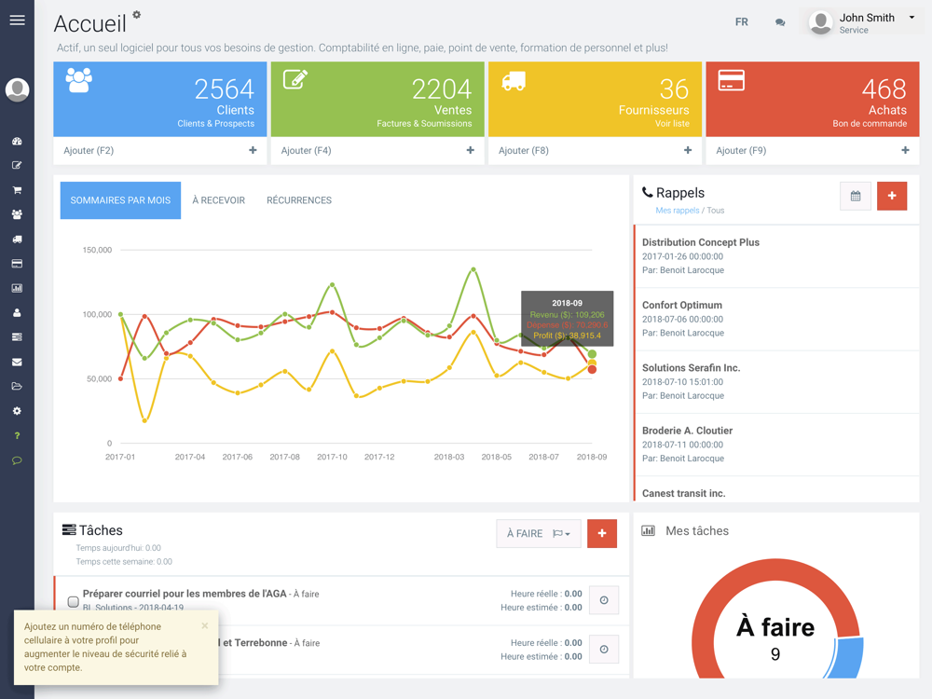Open the clients group icon in sidebar
The width and height of the screenshot is (932, 699).
coord(17,214)
